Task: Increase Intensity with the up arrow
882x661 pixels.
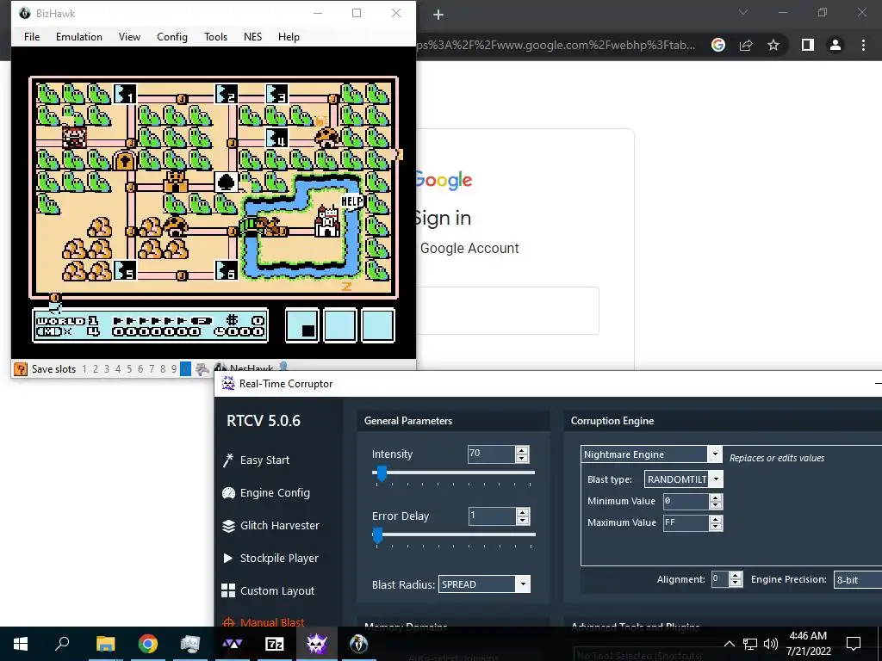Action: pyautogui.click(x=522, y=450)
